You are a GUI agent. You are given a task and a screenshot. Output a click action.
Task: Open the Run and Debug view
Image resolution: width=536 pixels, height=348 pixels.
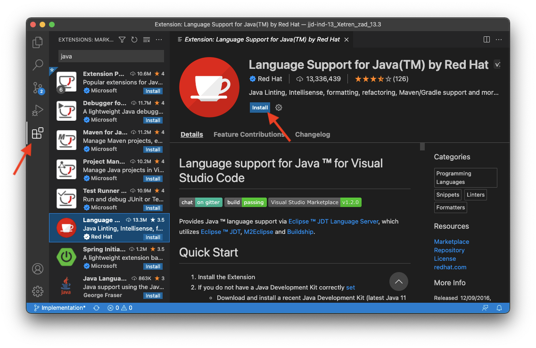click(x=38, y=110)
